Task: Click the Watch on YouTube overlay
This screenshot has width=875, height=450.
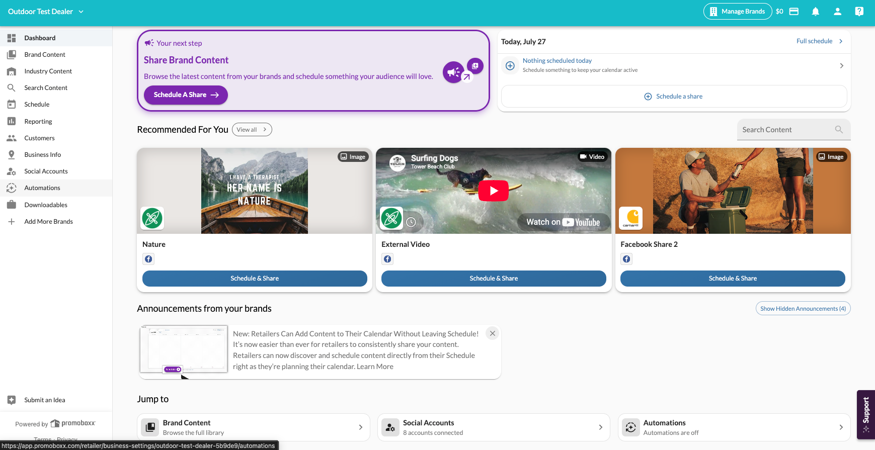Action: (564, 222)
